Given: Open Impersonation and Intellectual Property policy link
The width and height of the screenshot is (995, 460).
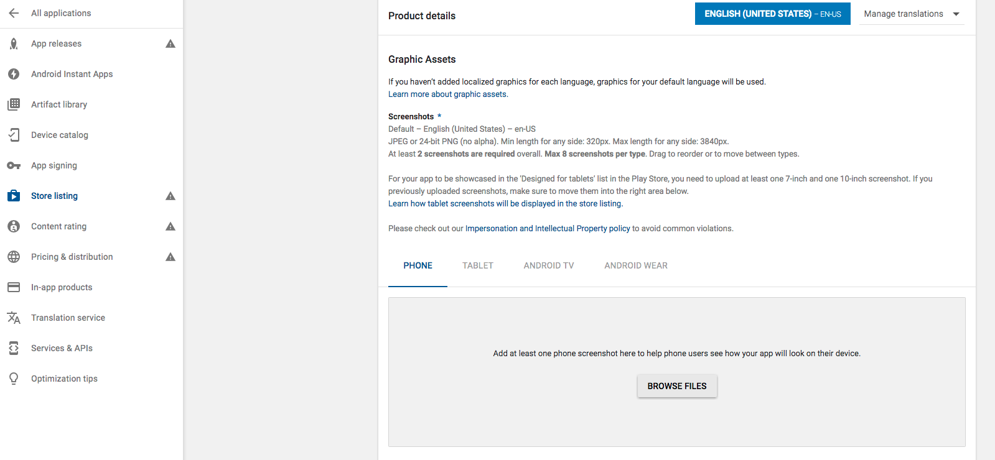Looking at the screenshot, I should [x=548, y=229].
